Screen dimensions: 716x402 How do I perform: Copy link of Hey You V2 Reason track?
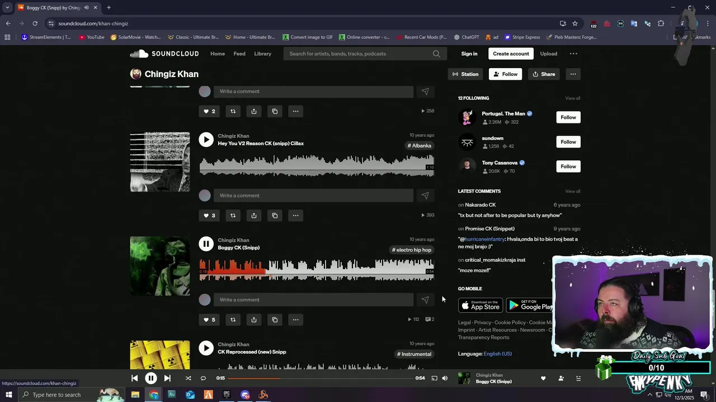(x=275, y=216)
